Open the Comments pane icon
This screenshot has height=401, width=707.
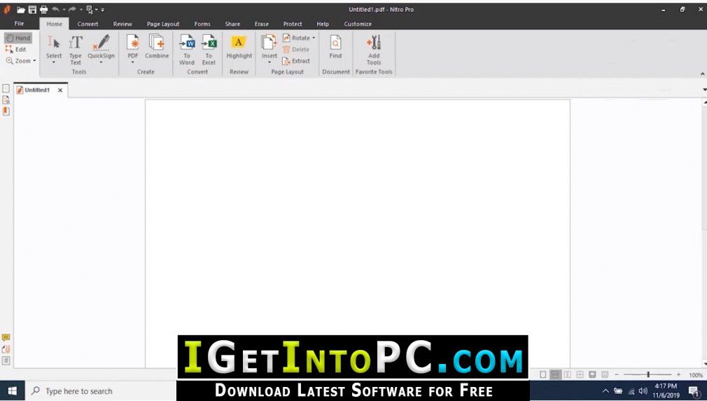pos(6,337)
